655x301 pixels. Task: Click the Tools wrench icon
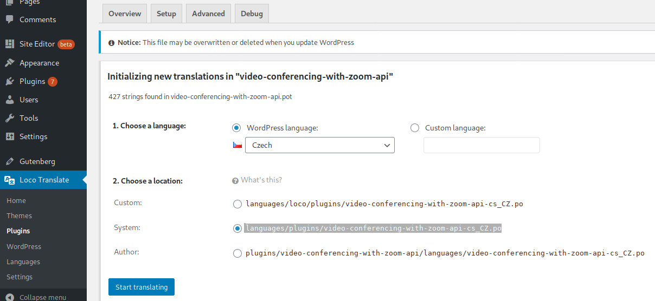(10, 118)
